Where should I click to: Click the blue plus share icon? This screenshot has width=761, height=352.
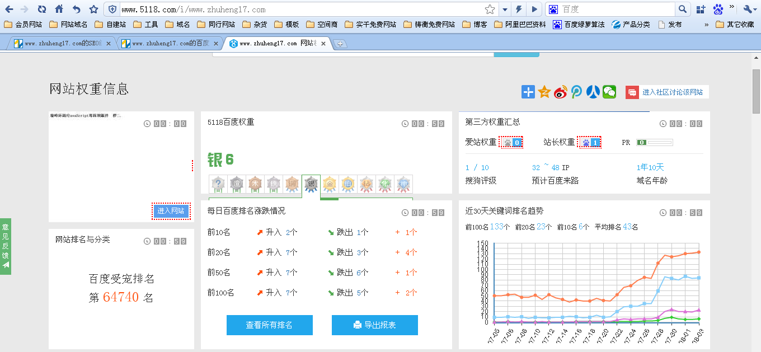[x=528, y=92]
